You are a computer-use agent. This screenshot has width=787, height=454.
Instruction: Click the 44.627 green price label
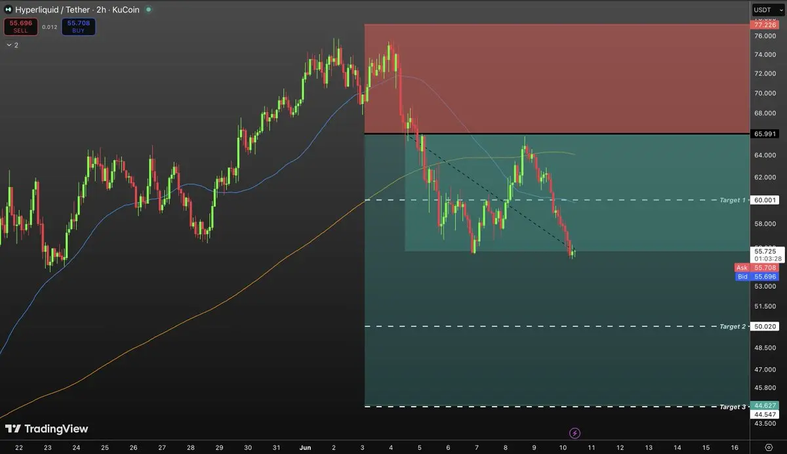coord(765,405)
